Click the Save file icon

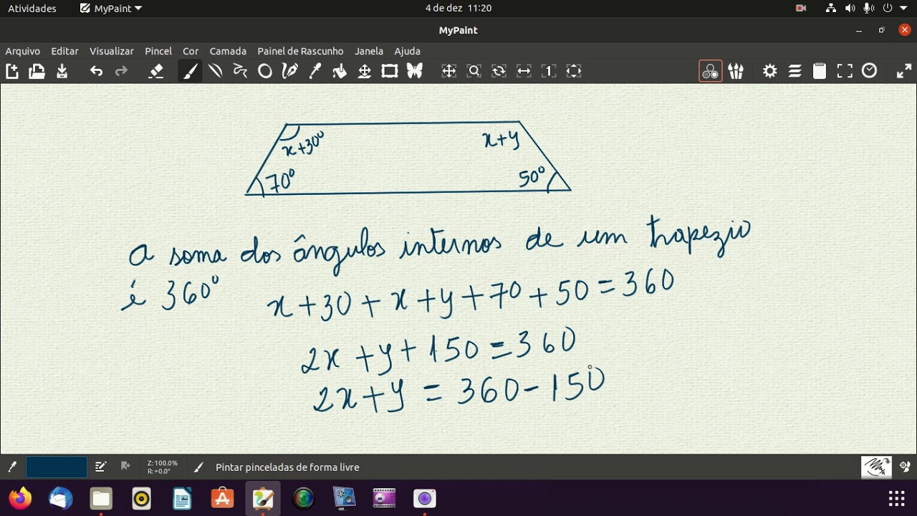pos(62,71)
